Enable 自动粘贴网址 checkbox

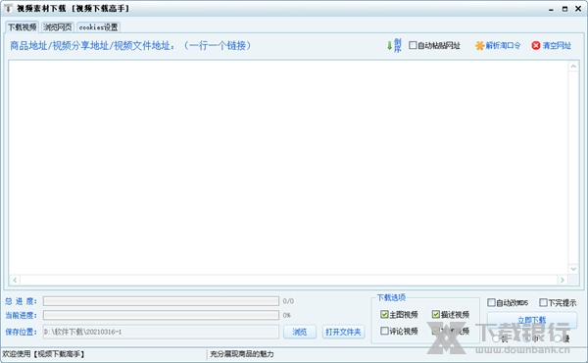tap(413, 45)
